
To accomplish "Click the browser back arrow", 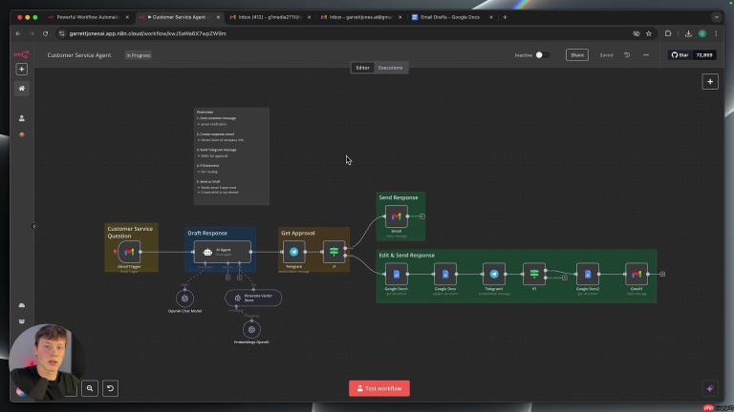I will click(x=18, y=33).
